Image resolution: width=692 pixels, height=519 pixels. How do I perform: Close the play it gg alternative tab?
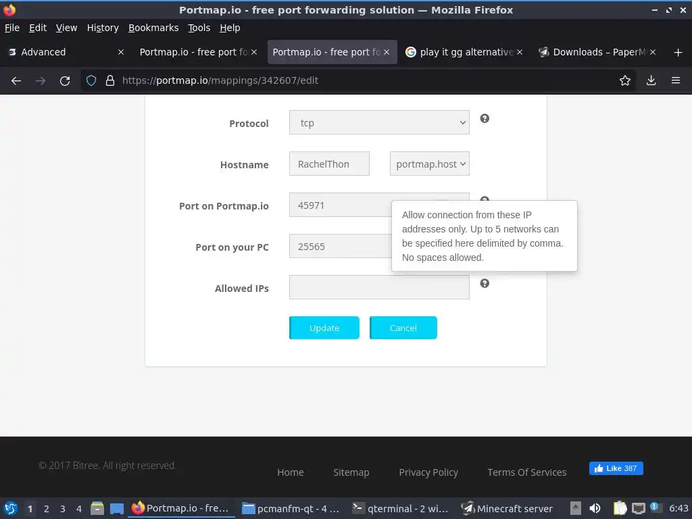click(x=520, y=52)
